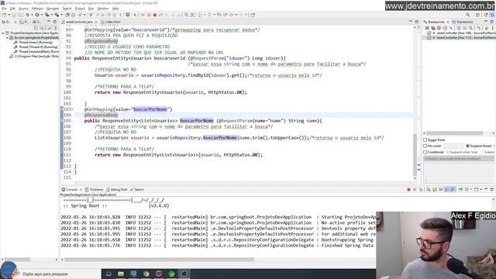Open the Run menu
The image size is (496, 279).
[x=91, y=9]
